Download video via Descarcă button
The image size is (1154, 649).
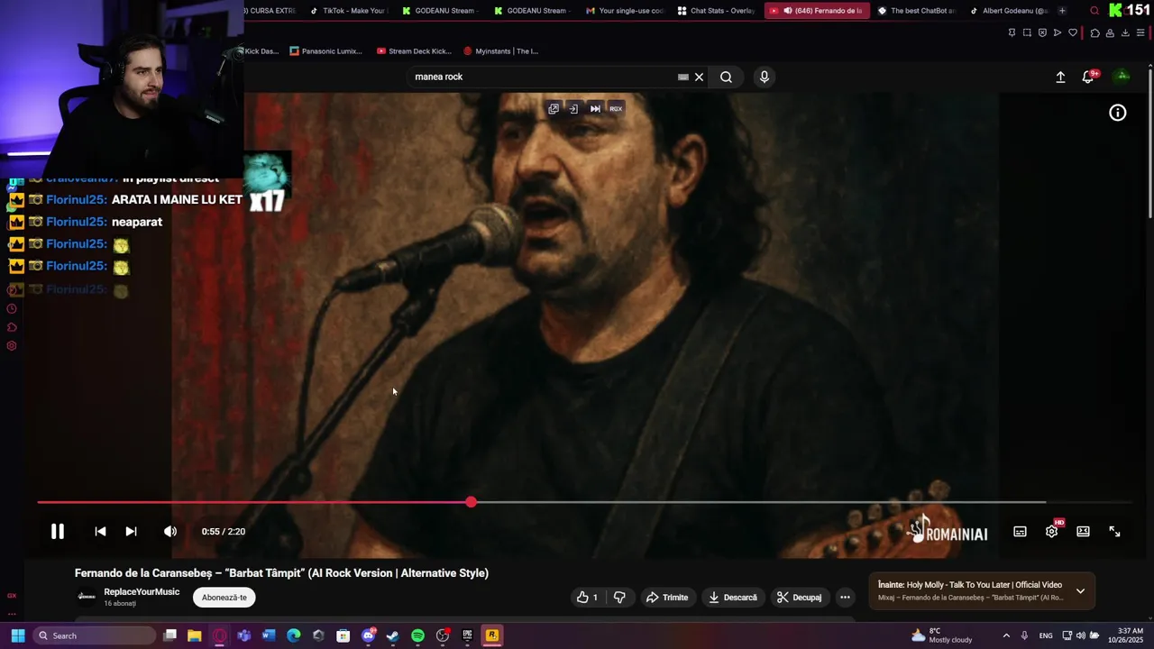[732, 598]
